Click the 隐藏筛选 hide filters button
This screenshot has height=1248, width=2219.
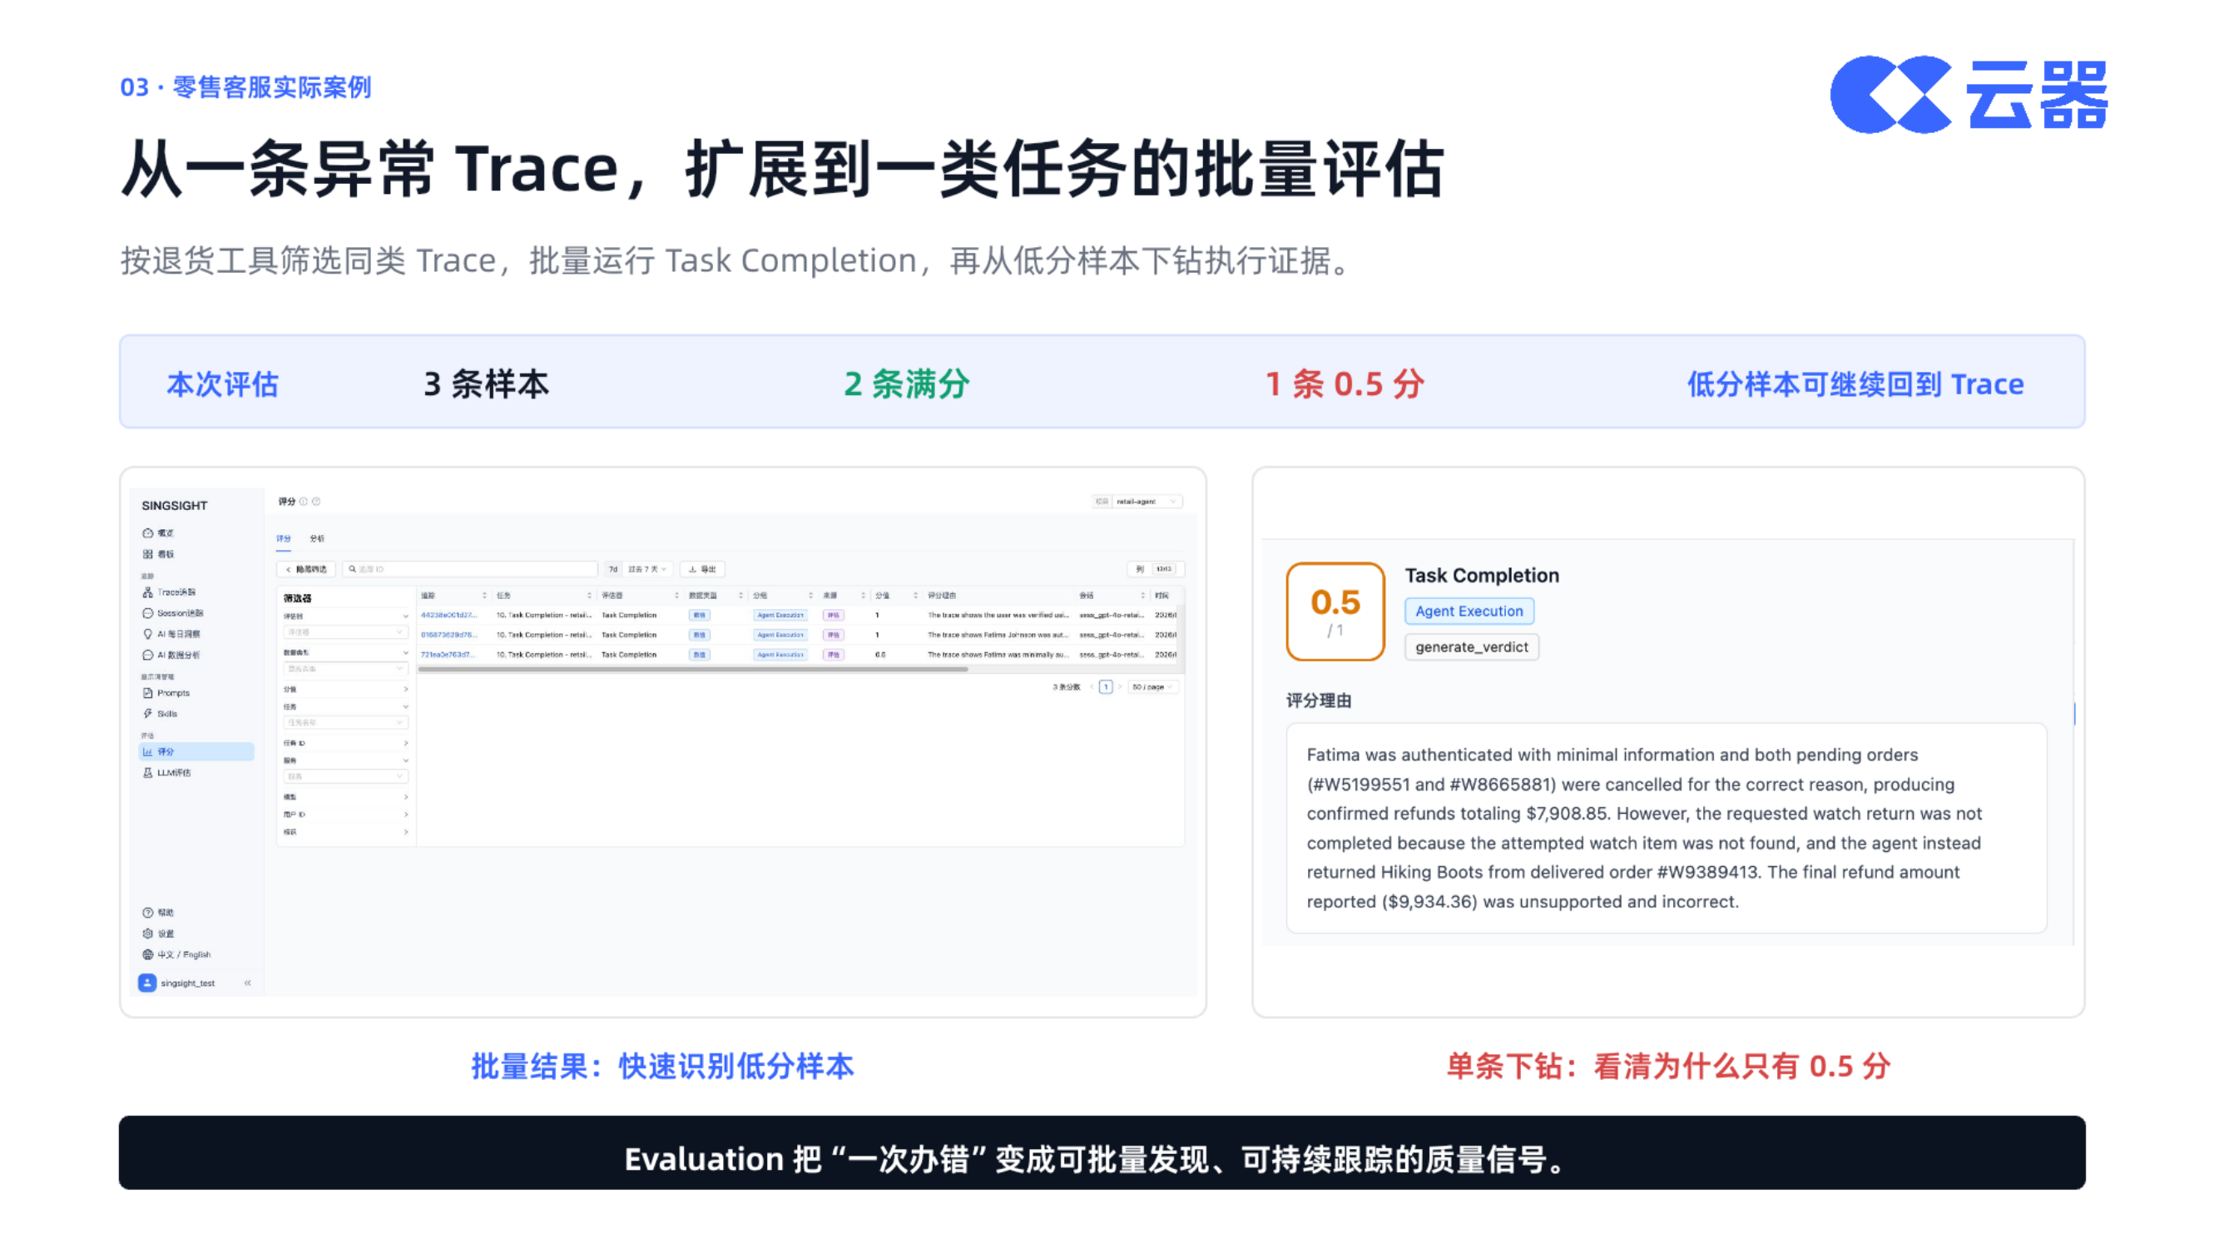point(306,569)
